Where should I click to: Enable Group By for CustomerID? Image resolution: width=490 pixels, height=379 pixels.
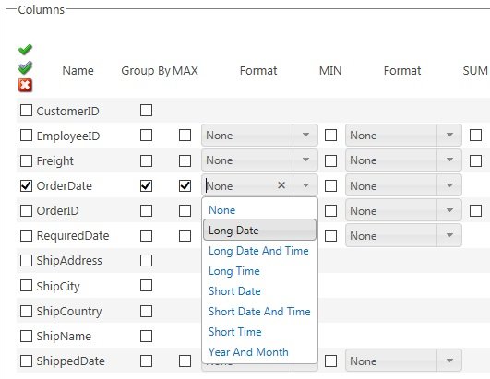click(146, 111)
